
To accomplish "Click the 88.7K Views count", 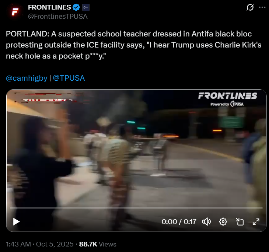I will click(x=98, y=244).
